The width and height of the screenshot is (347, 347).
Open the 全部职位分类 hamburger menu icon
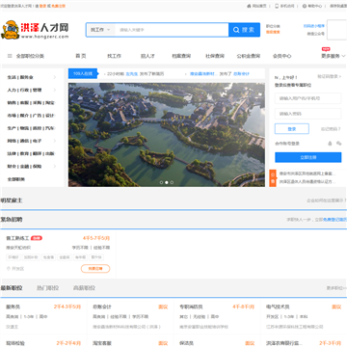point(10,56)
